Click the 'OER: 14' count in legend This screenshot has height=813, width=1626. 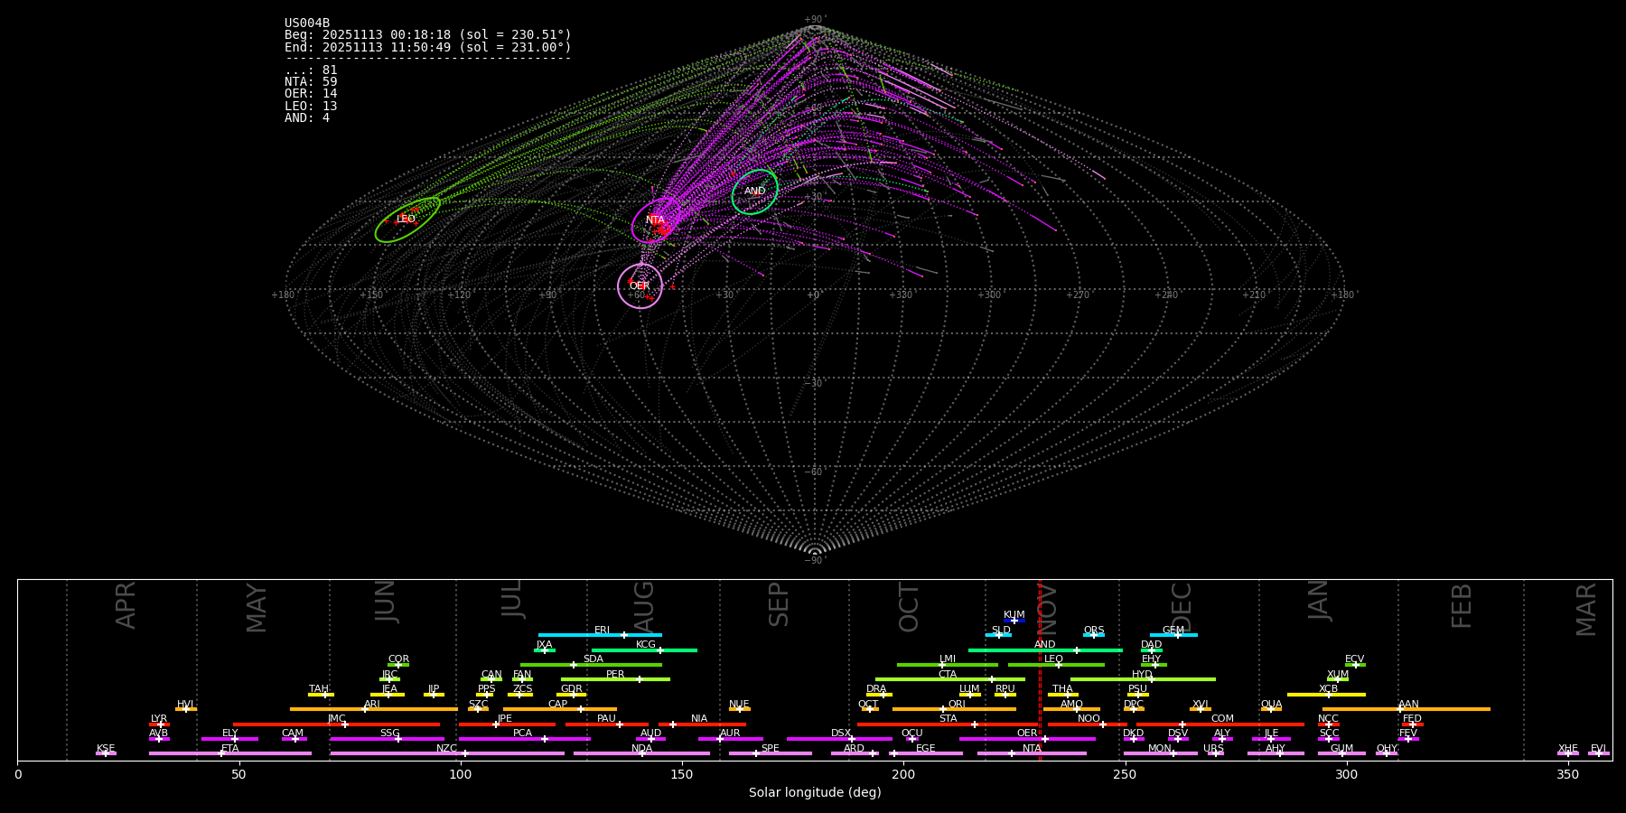coord(311,94)
